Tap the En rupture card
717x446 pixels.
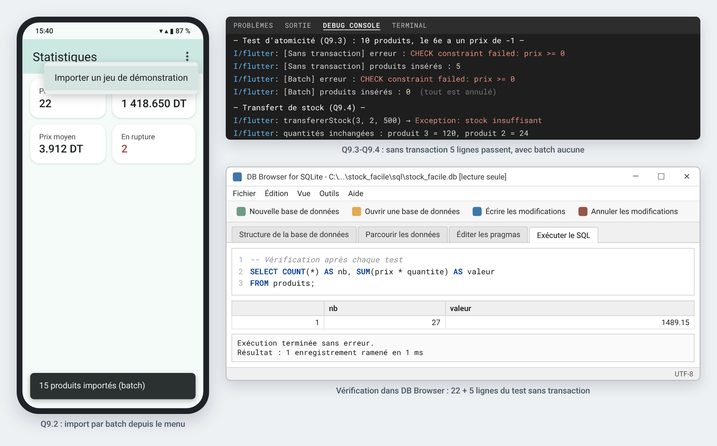pyautogui.click(x=154, y=144)
